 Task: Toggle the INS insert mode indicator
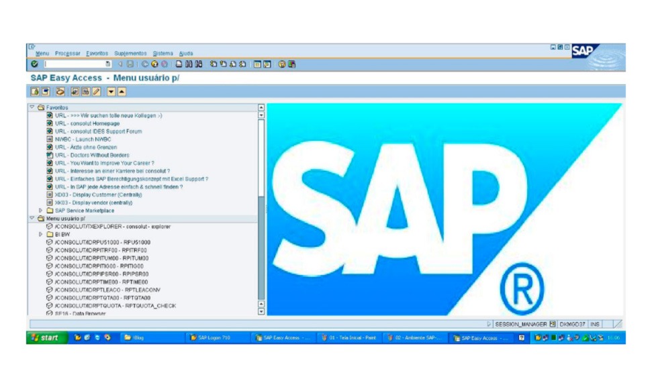(x=595, y=324)
